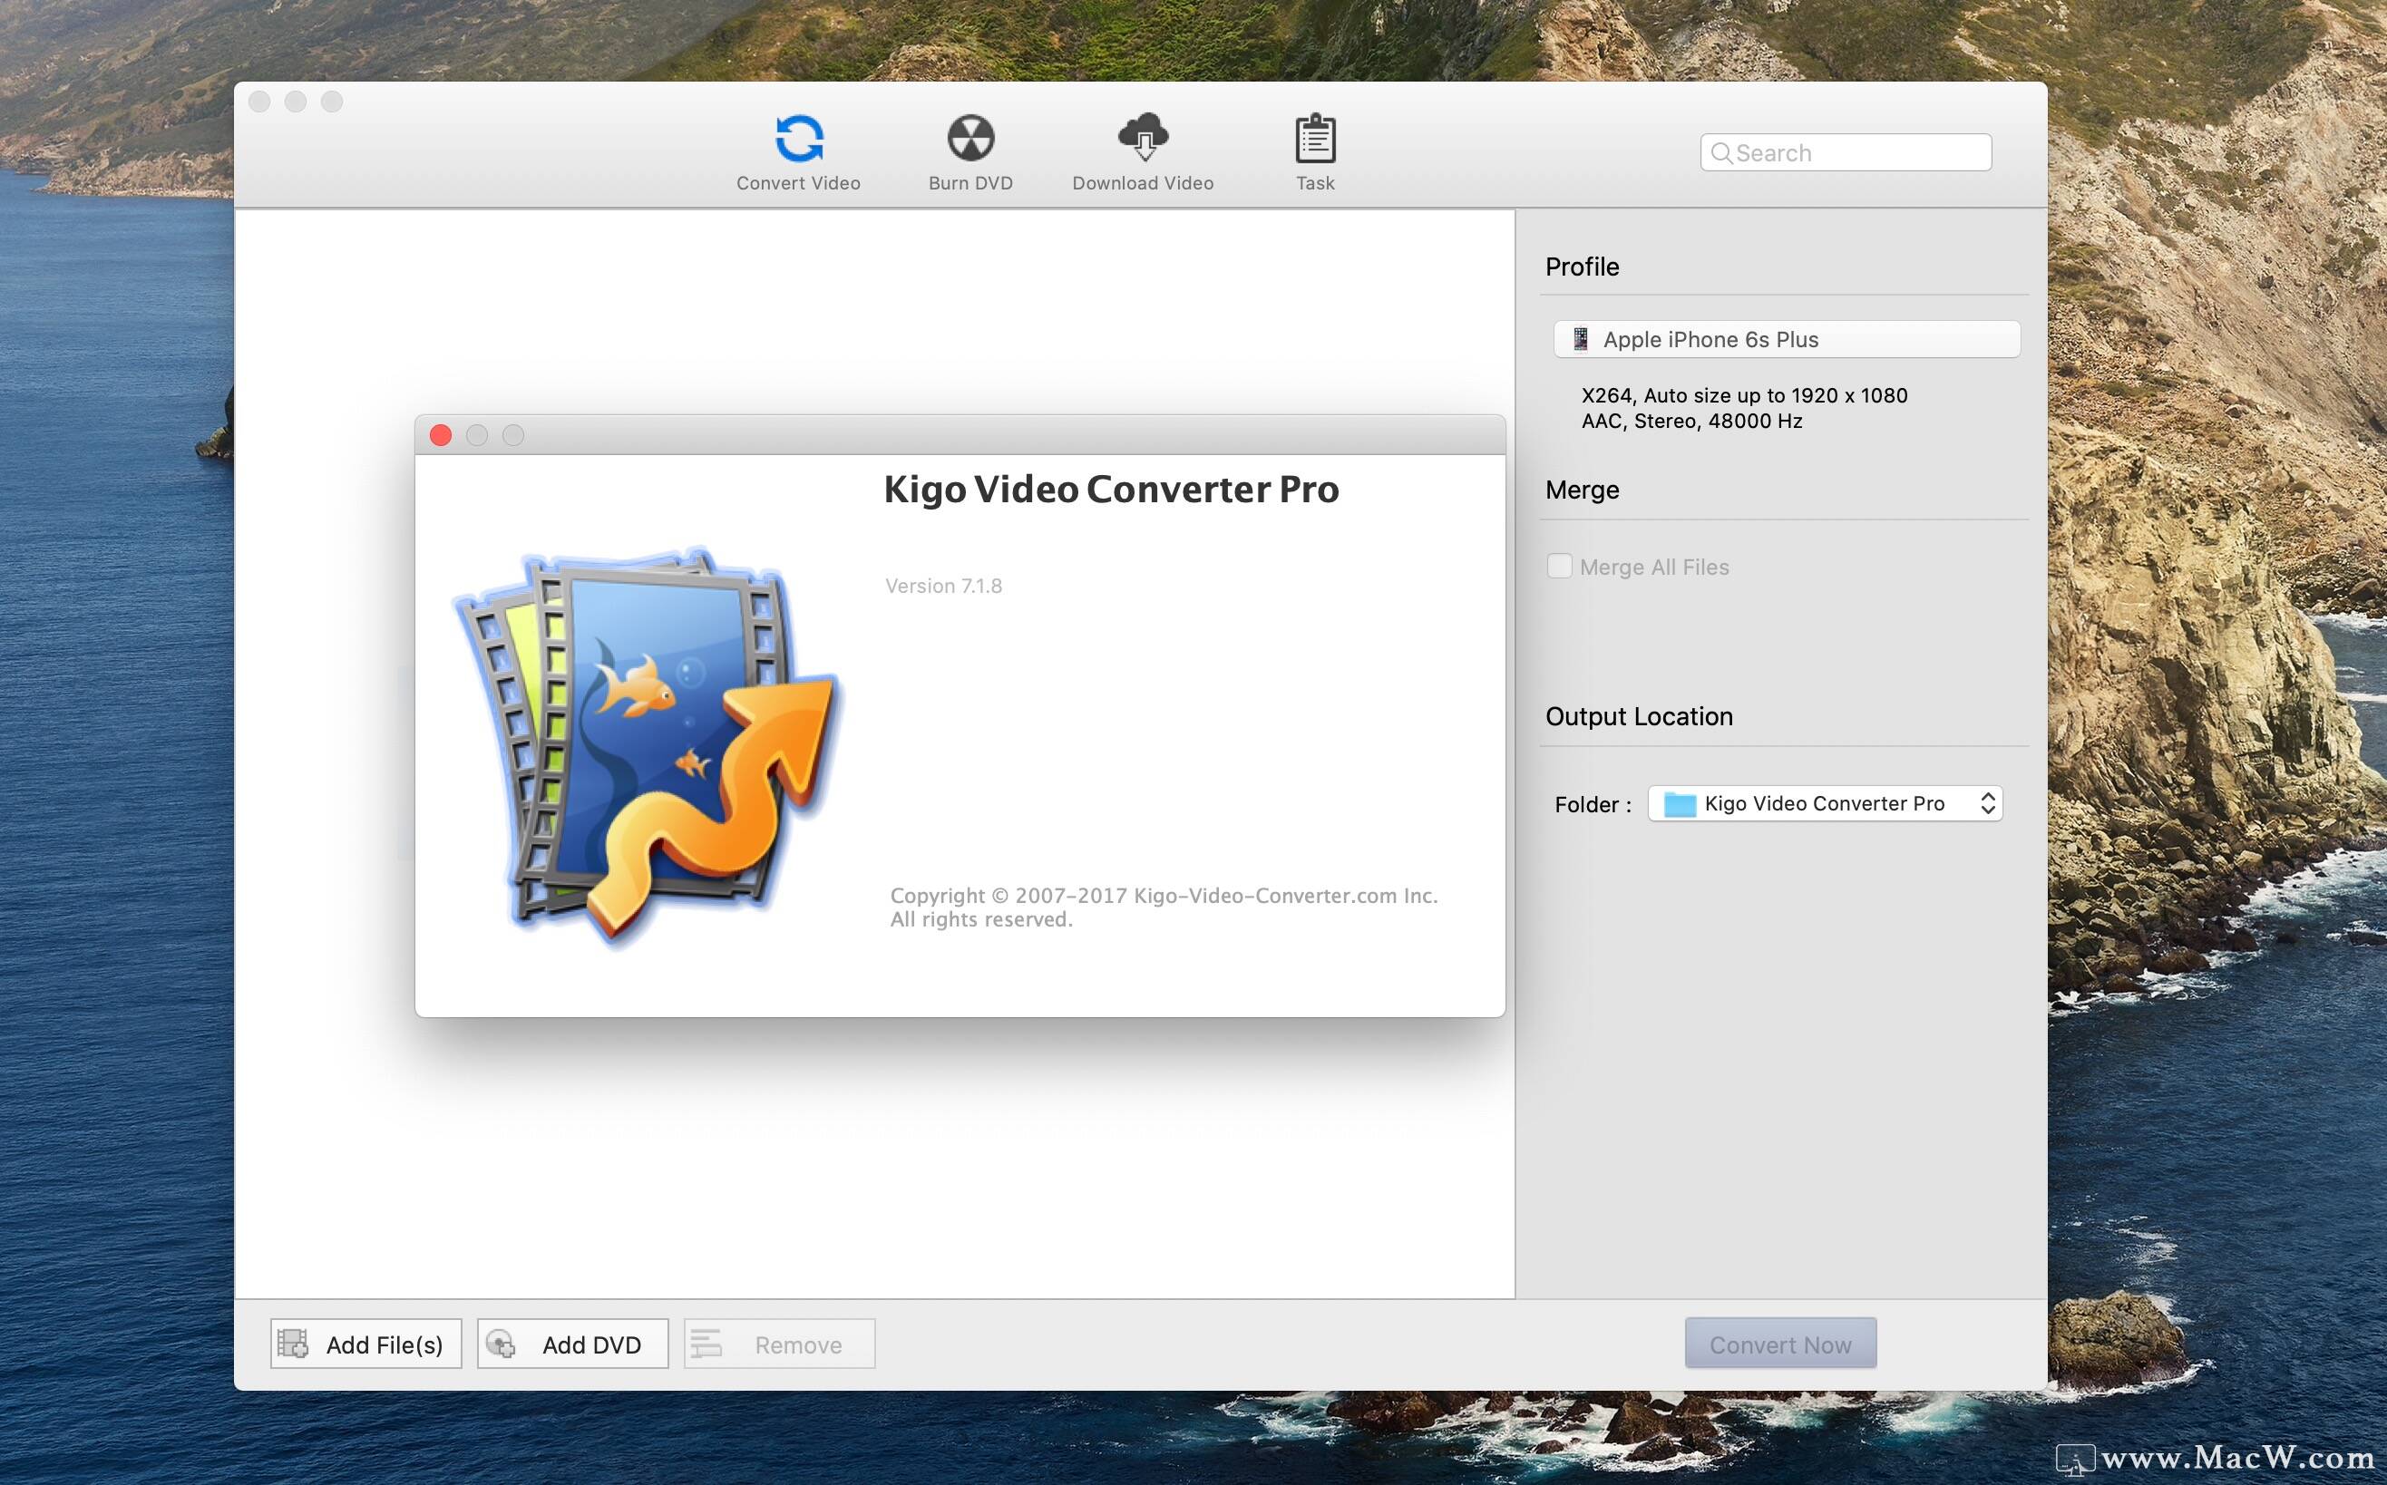
Task: Click the About dialog's zoom button
Action: click(x=512, y=435)
